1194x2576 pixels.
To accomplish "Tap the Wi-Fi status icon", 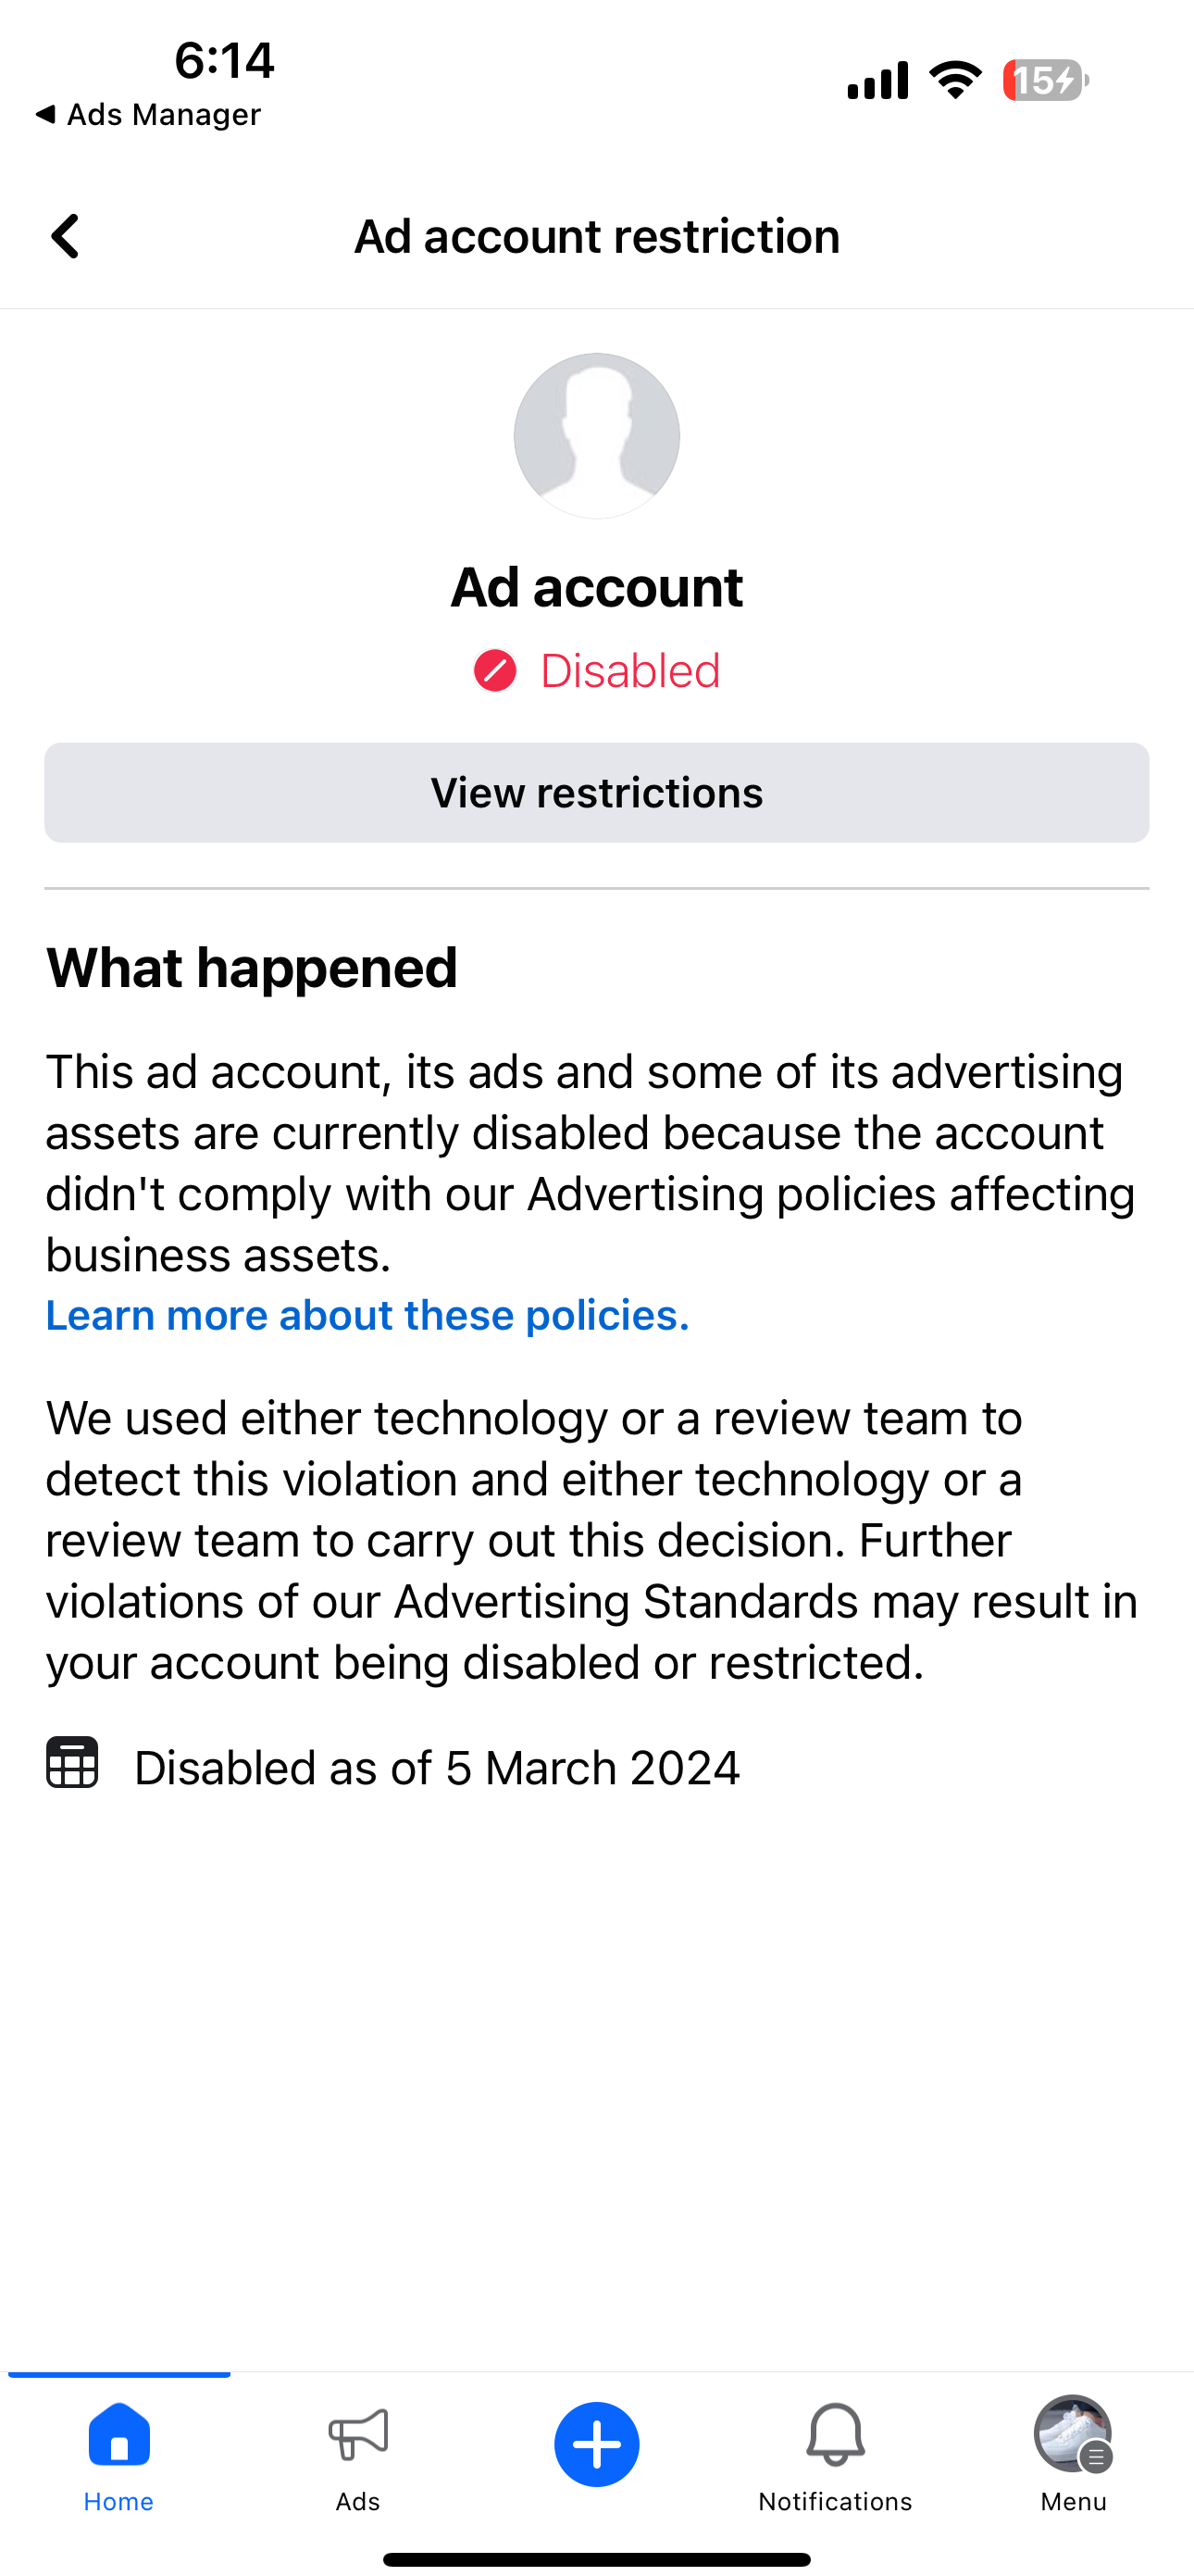I will click(x=955, y=80).
